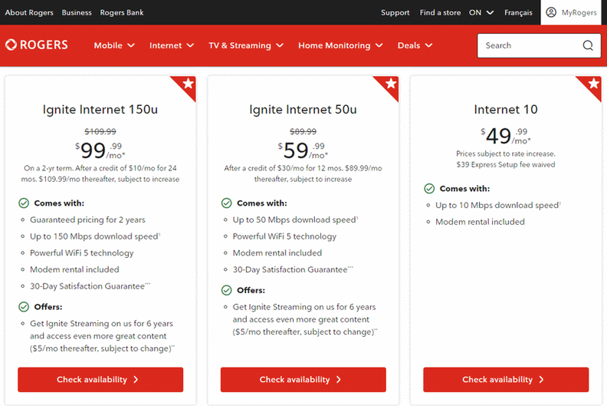This screenshot has width=607, height=406.
Task: Click 'Guaranteed pricing for 2 years'
Action: [87, 220]
